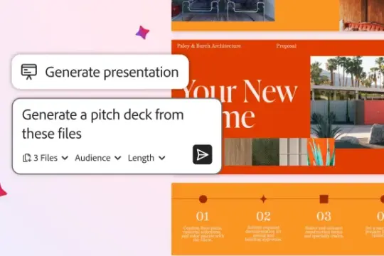Click the green moss texture swatch
The image size is (384, 256).
pyautogui.click(x=265, y=152)
